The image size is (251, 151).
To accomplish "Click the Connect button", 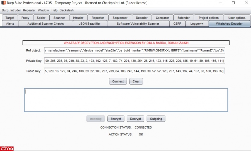I will (x=118, y=82).
